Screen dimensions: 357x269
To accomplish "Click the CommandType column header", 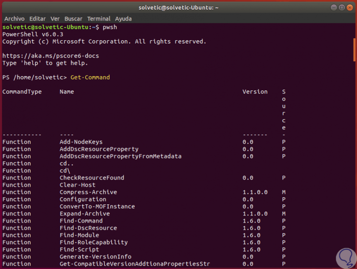I will [x=22, y=91].
